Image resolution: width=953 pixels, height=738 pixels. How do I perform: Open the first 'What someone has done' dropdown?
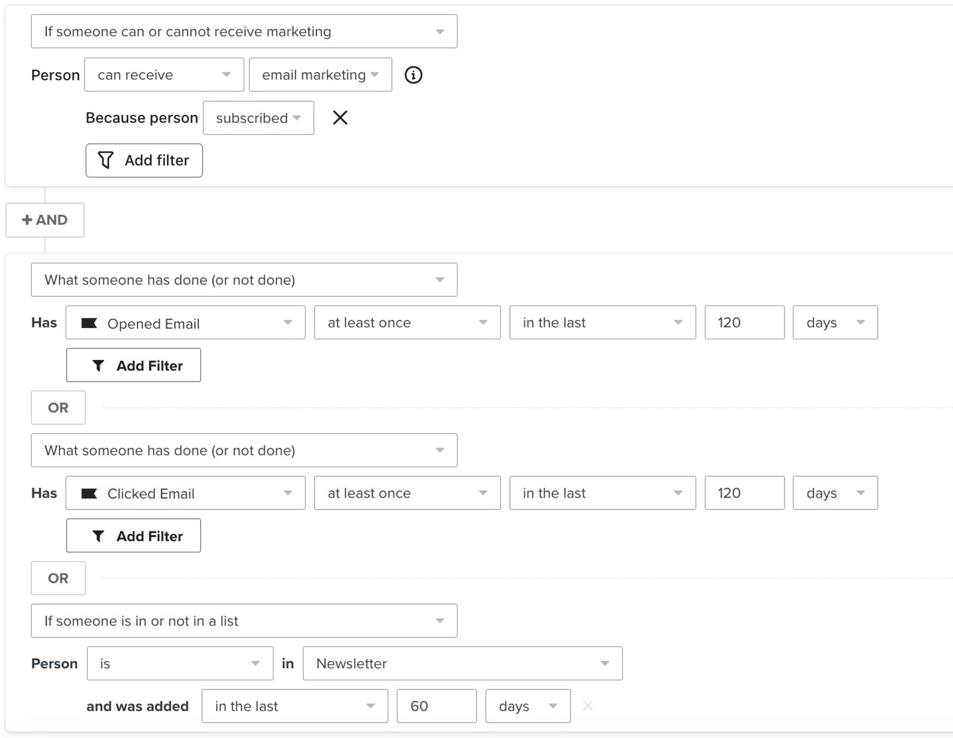(x=244, y=280)
